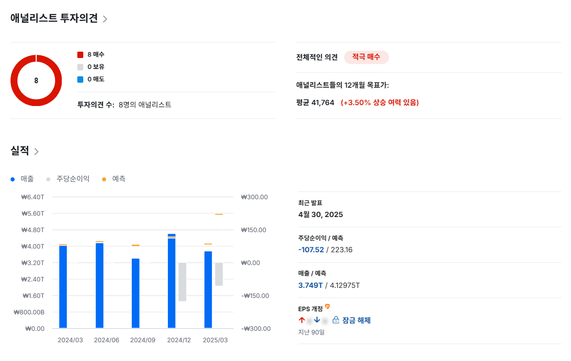The height and width of the screenshot is (361, 571).
Task: Click the 잠금 해제 unlock link
Action: [356, 320]
